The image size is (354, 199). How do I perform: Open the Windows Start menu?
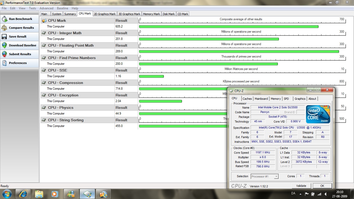point(7,194)
